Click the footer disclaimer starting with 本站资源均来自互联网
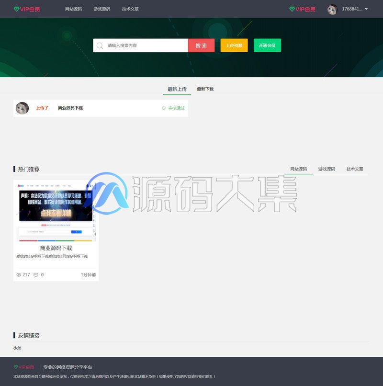Viewport: 383px width, 386px height. tap(114, 376)
